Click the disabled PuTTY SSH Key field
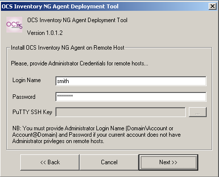 (121, 112)
